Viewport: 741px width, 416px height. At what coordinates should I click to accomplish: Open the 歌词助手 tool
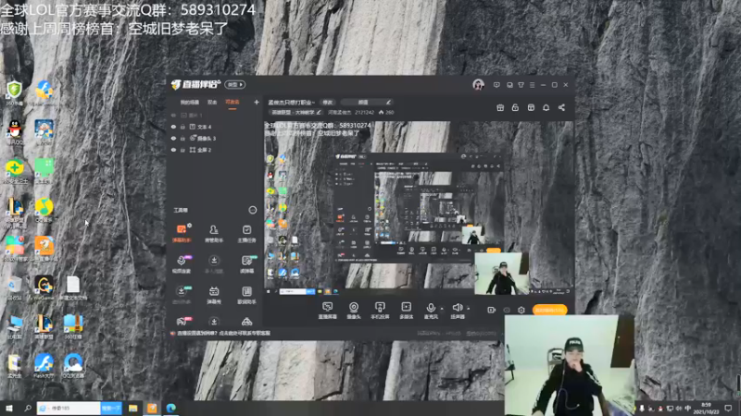246,295
